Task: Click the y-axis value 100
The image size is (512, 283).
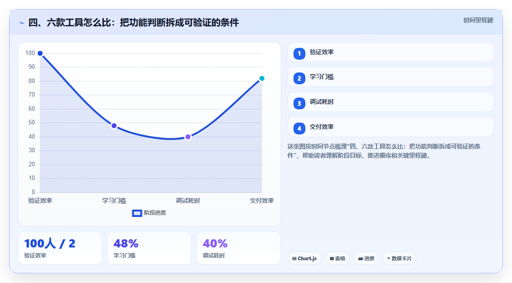Action: click(x=30, y=53)
